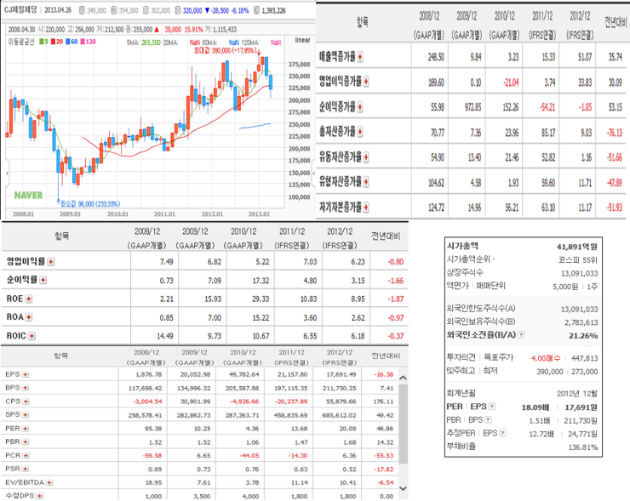The height and width of the screenshot is (501, 630).
Task: Click the CJ제일제당 stock name
Action: coord(20,10)
